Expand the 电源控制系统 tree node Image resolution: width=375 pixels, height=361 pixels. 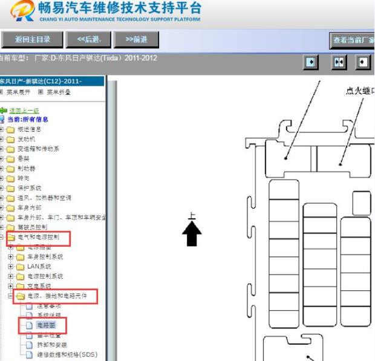(10, 276)
